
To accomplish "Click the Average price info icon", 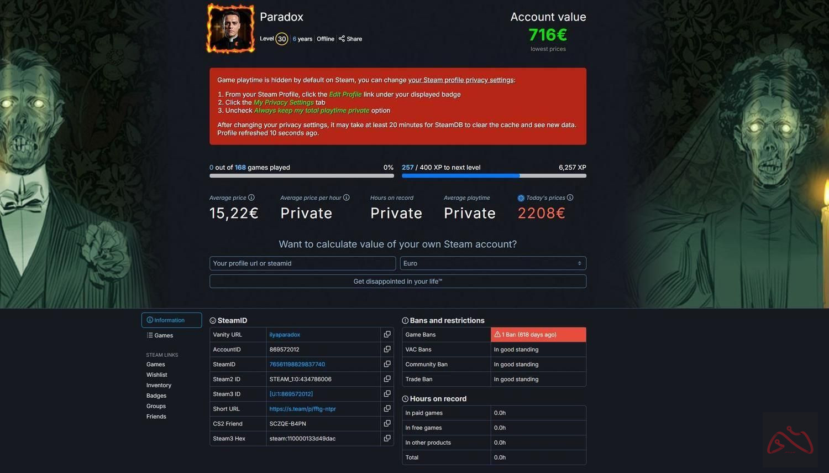I will 251,197.
